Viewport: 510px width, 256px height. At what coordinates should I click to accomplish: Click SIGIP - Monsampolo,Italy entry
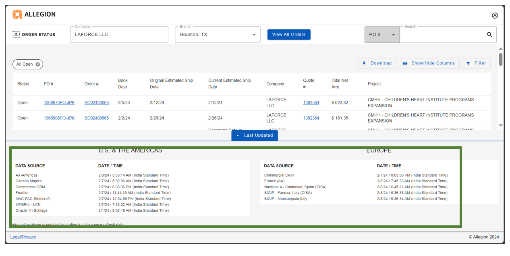pyautogui.click(x=286, y=199)
